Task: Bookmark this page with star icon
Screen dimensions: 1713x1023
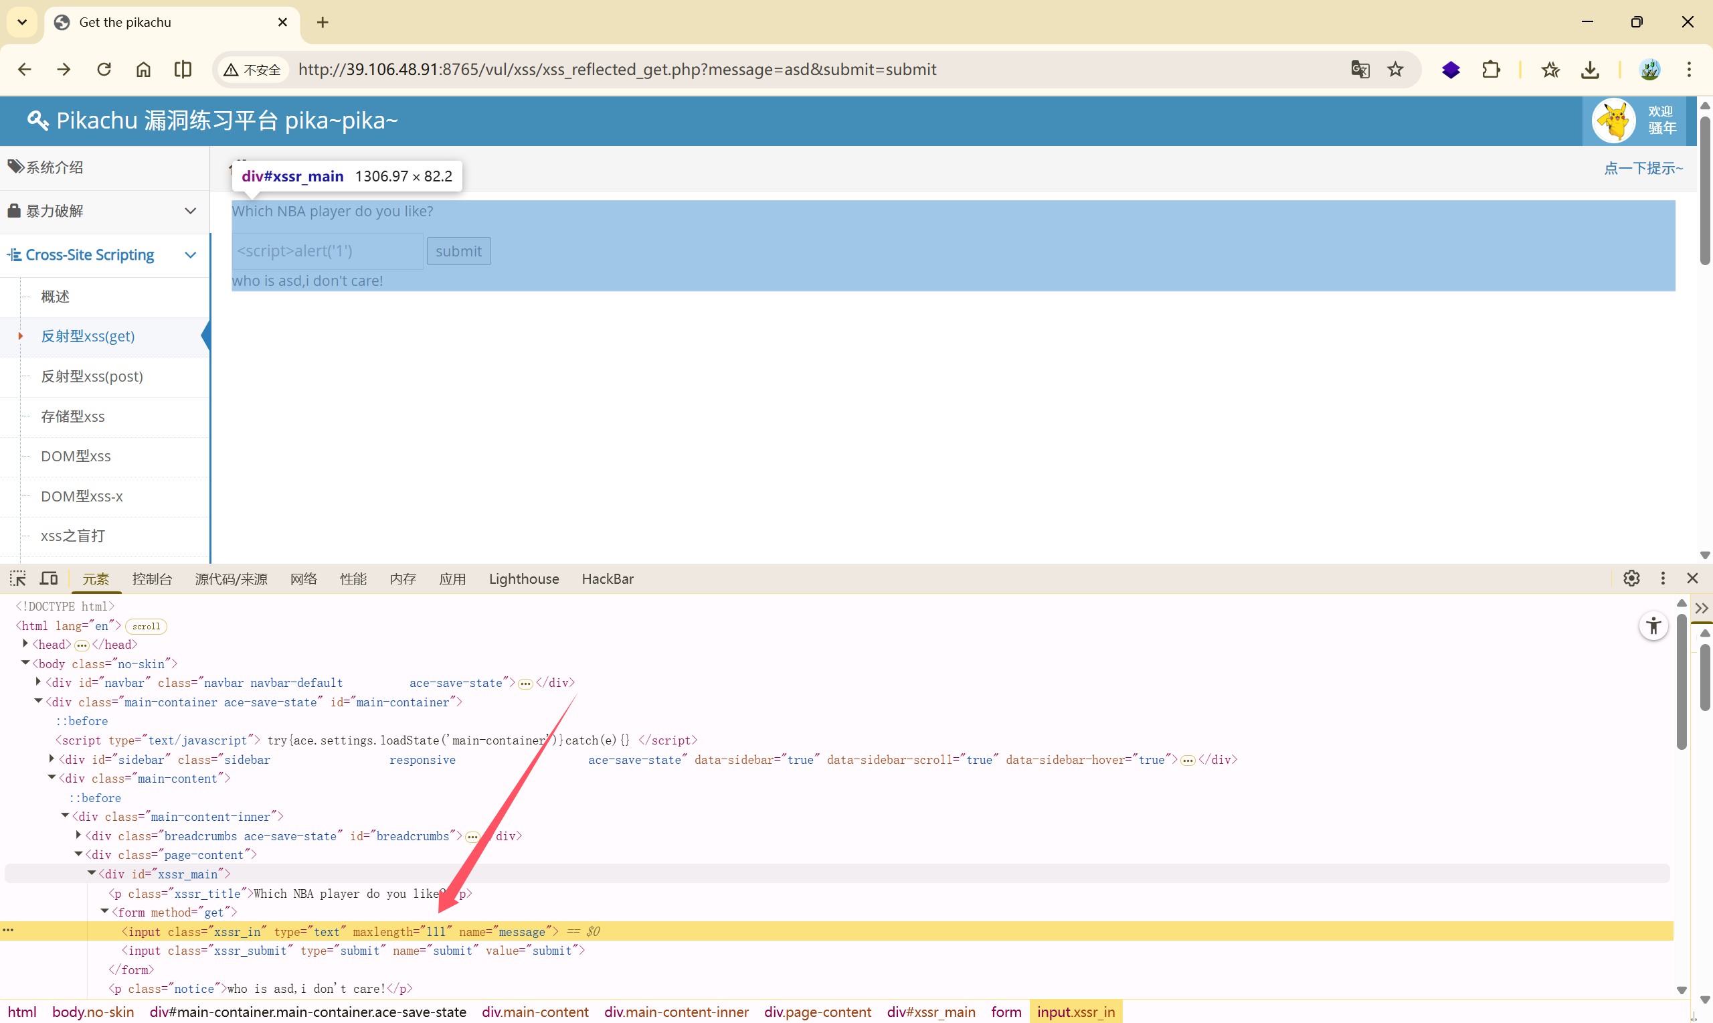Action: (1394, 70)
